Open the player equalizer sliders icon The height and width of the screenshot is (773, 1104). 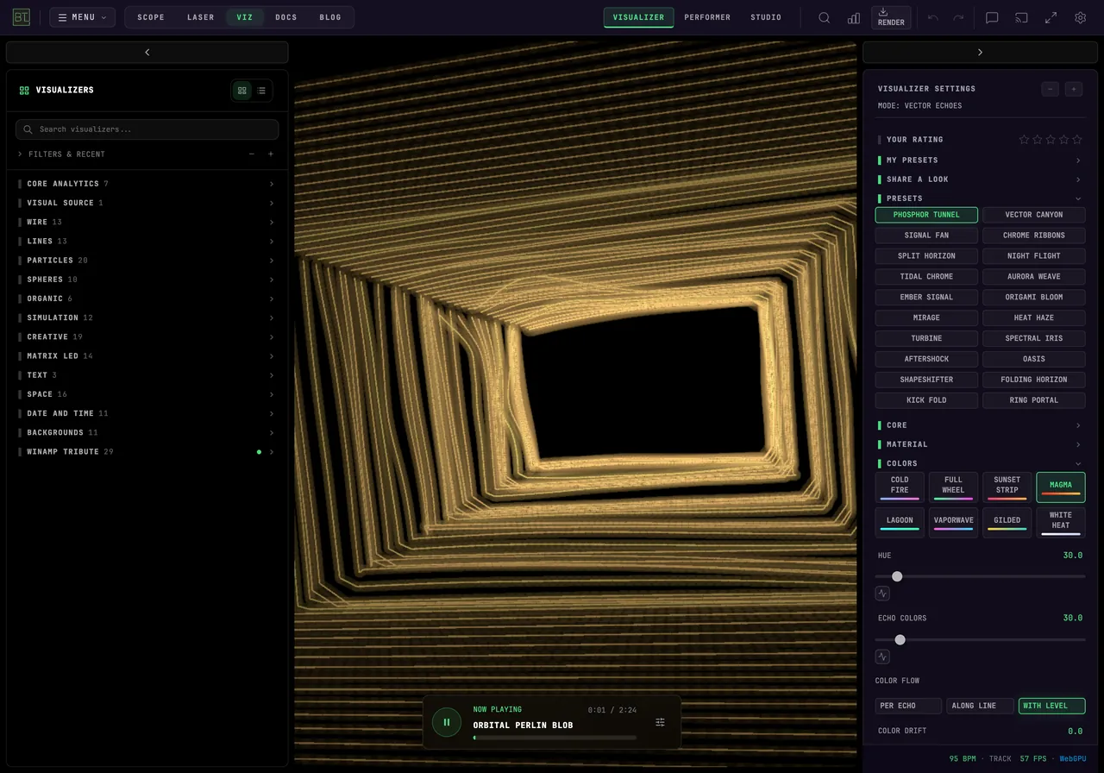tap(660, 722)
